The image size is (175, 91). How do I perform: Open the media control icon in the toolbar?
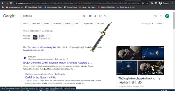[152, 3]
